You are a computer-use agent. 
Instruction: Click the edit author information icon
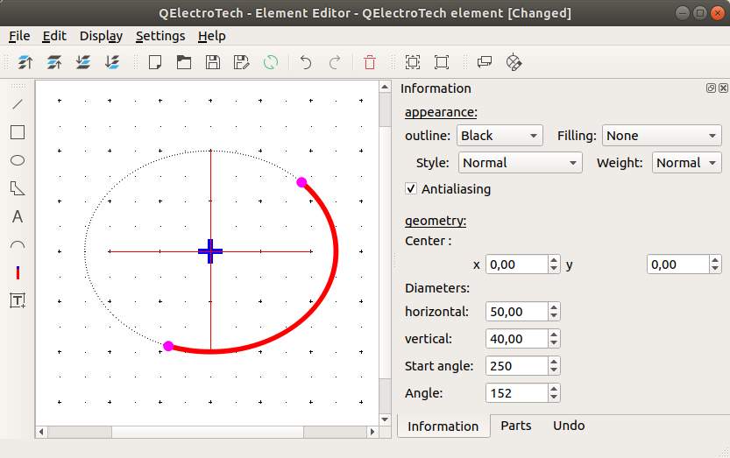coord(514,62)
